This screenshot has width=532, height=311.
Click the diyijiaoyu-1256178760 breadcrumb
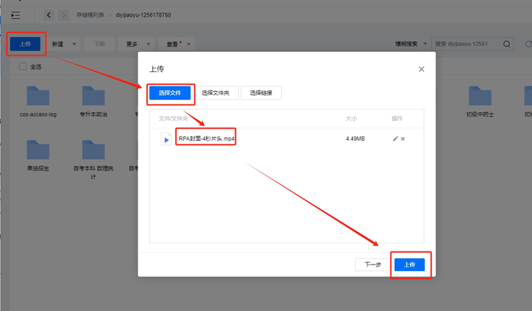point(144,15)
